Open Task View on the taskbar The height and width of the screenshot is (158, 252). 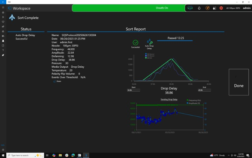(47, 155)
